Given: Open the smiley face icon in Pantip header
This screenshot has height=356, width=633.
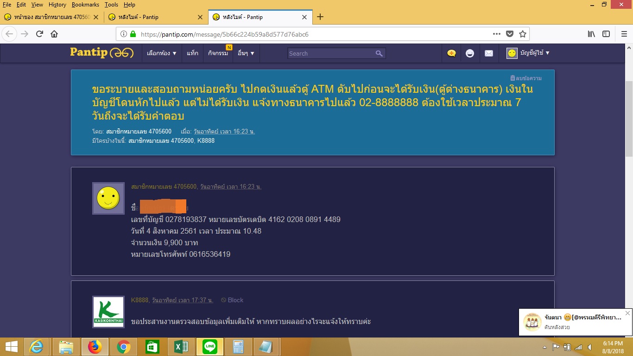Looking at the screenshot, I should click(x=470, y=53).
